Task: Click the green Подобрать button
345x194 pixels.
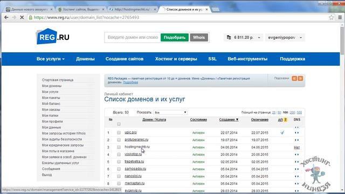Action: pyautogui.click(x=175, y=37)
